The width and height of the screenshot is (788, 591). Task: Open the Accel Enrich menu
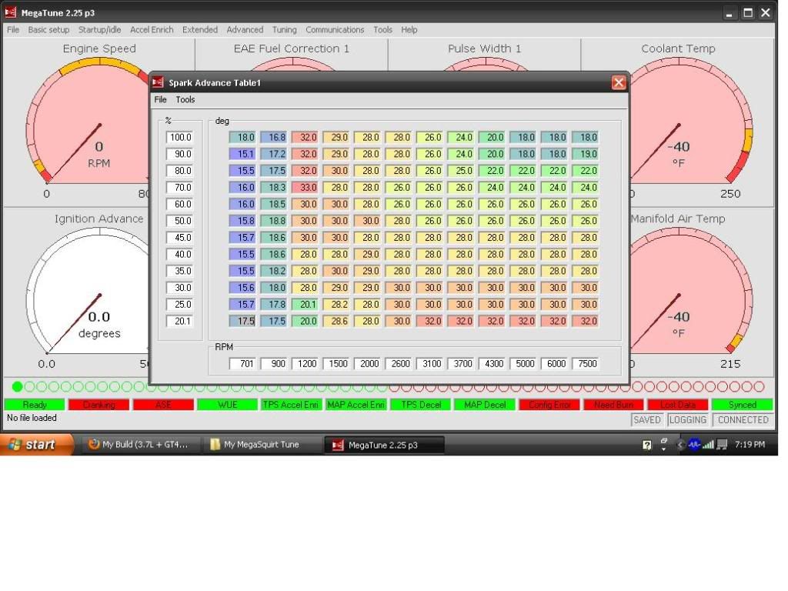tap(152, 30)
